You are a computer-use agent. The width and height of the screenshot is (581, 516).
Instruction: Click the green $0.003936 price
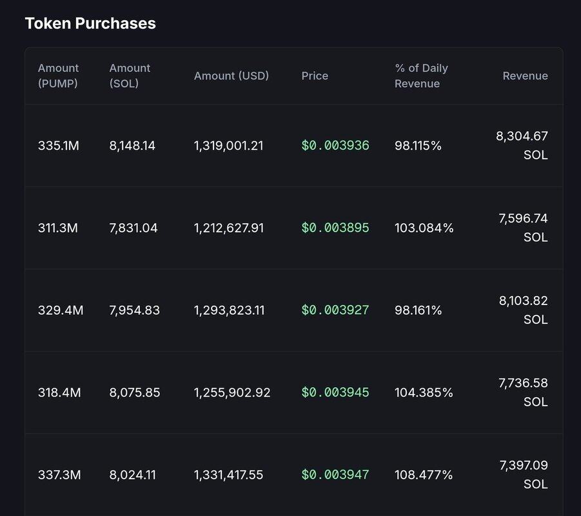[x=335, y=146]
